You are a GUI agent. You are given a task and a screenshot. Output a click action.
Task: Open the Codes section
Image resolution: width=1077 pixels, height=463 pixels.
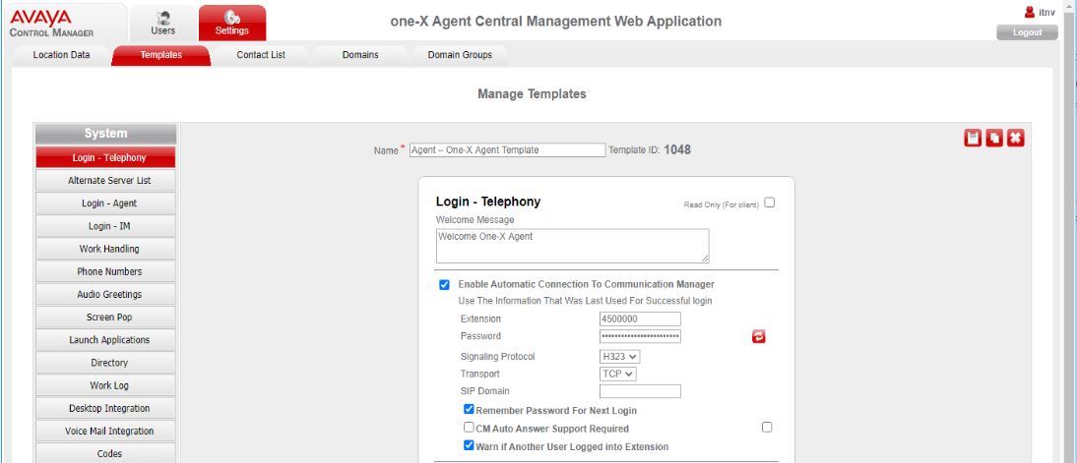click(x=105, y=453)
